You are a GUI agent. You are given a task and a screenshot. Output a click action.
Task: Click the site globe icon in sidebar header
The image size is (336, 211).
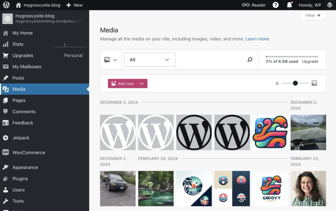8,19
